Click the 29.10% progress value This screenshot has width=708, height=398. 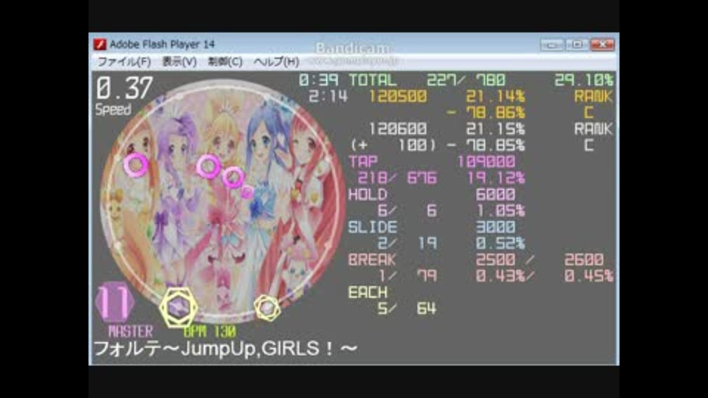(584, 80)
